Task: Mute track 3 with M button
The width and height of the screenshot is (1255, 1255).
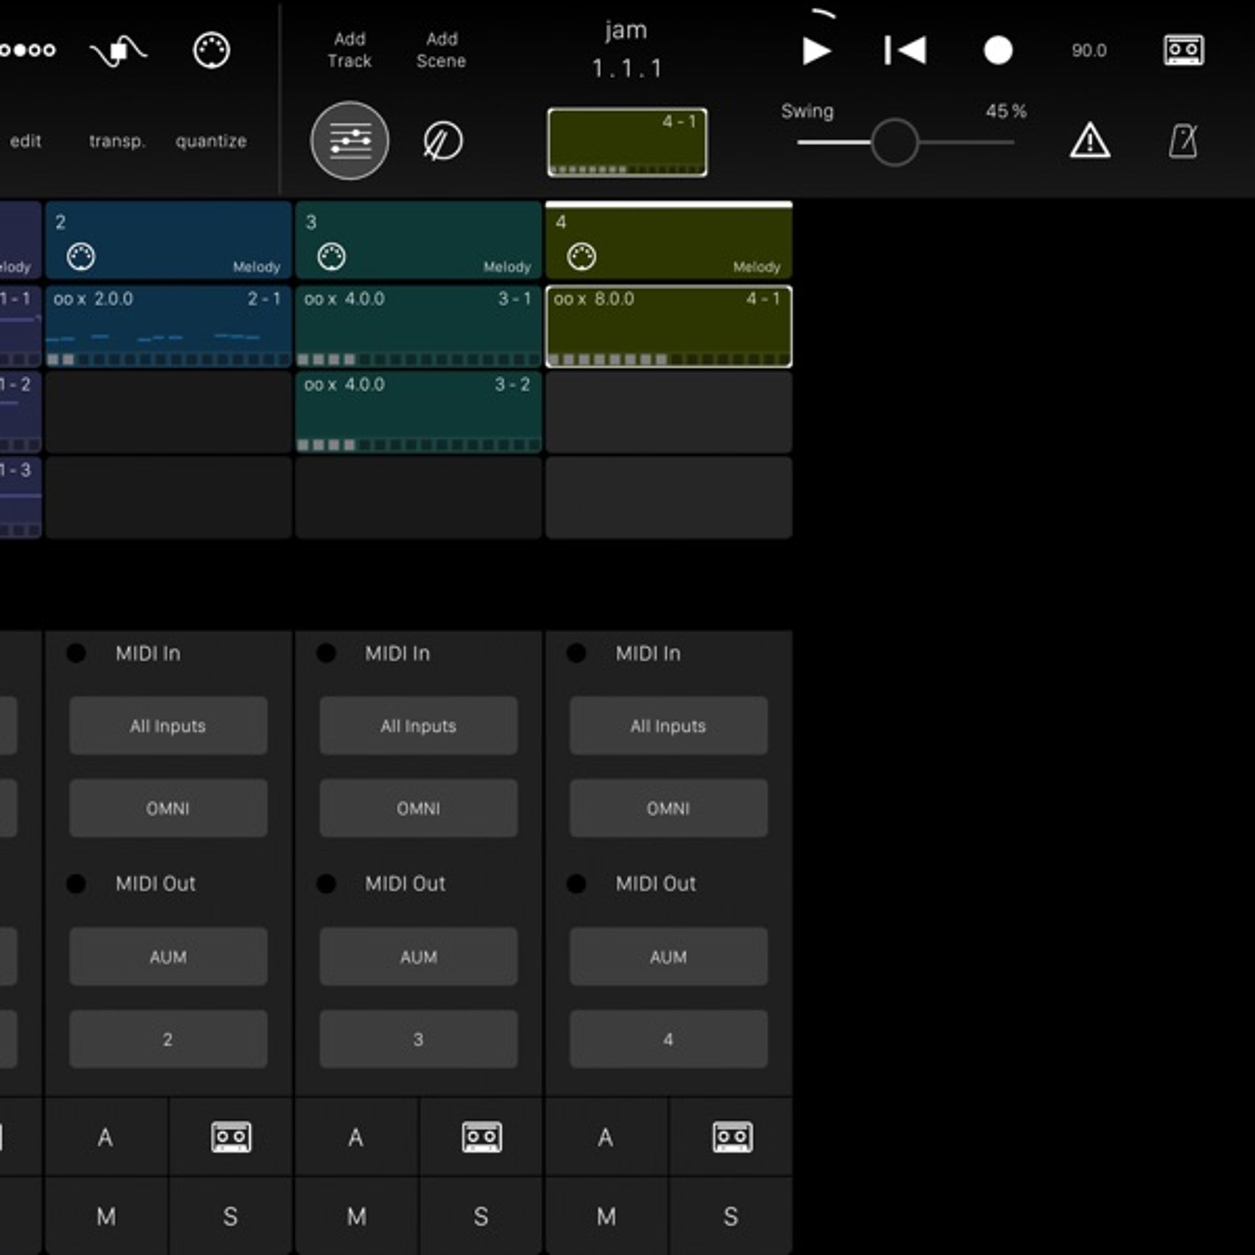Action: [x=356, y=1216]
